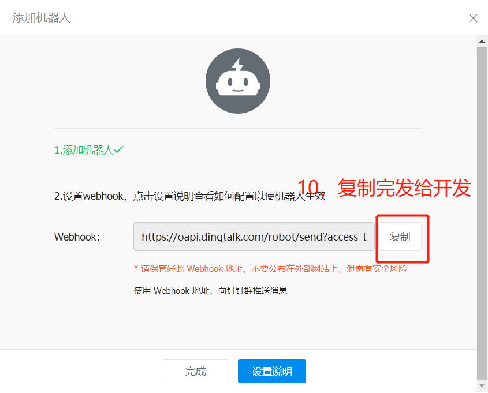The width and height of the screenshot is (488, 393).
Task: Close the 添加机器人 dialog with X
Action: coord(473,18)
